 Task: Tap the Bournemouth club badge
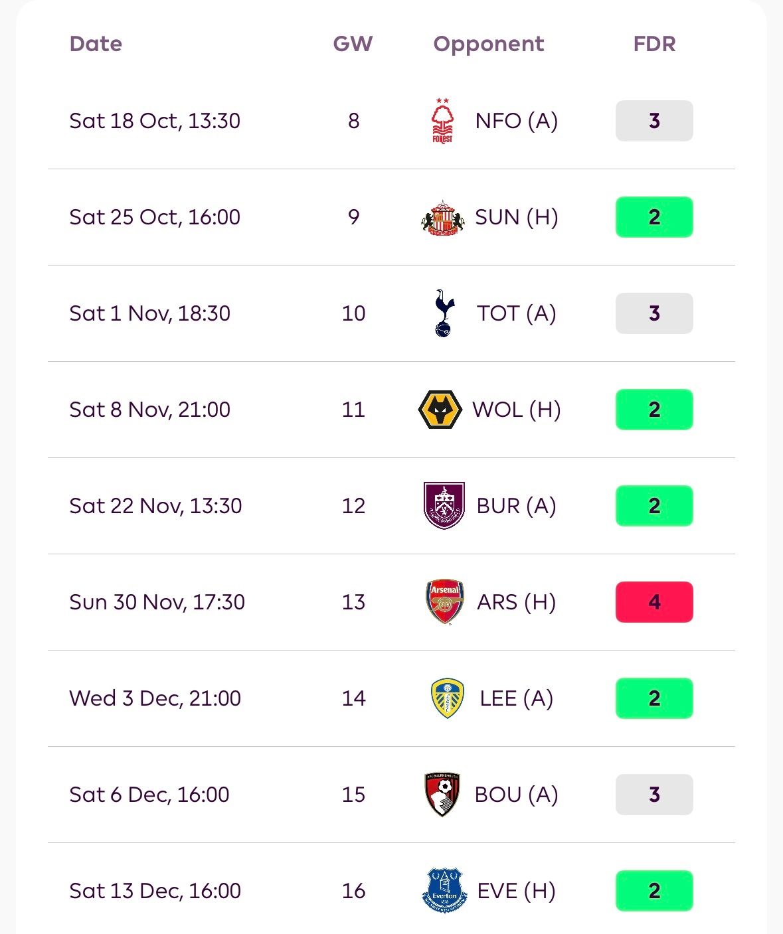[x=442, y=795]
